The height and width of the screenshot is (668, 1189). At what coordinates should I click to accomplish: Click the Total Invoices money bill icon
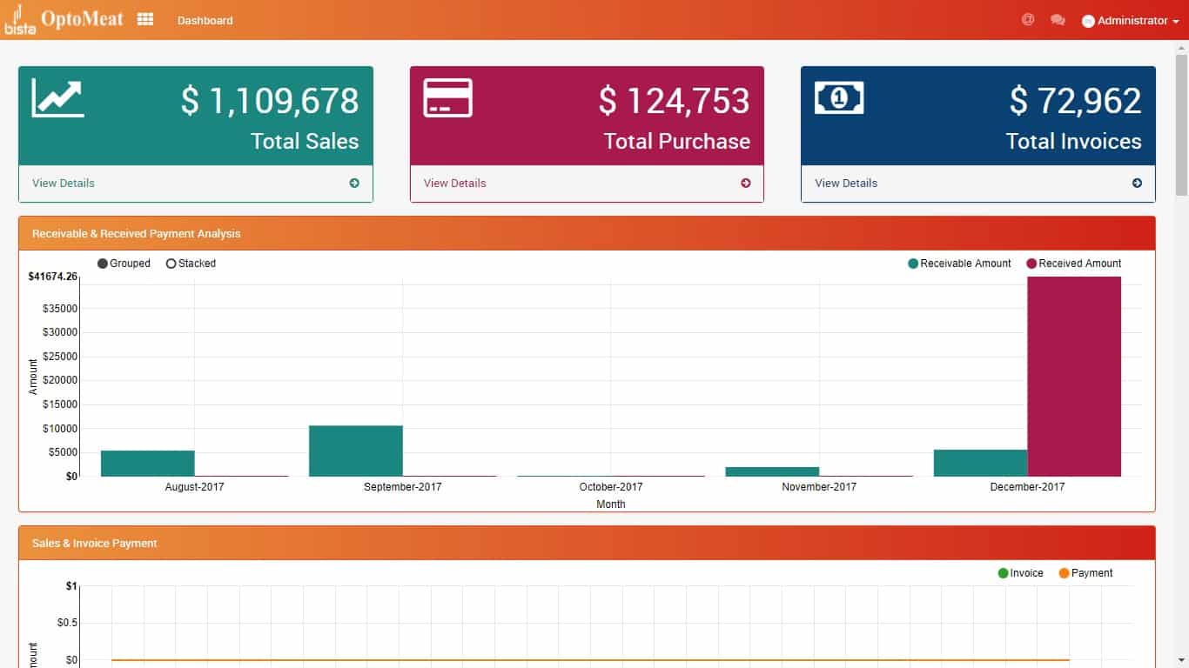(x=839, y=97)
